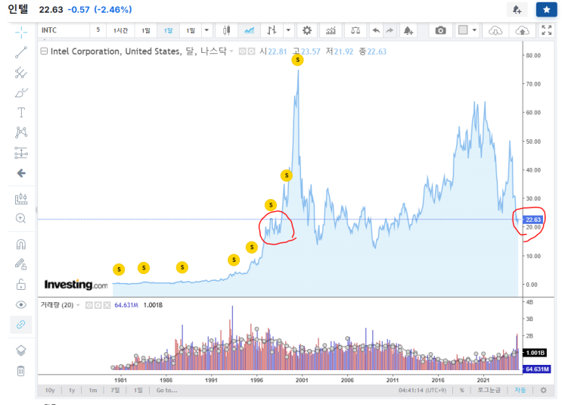562x405 pixels.
Task: Open chart style dropdown arrow
Action: (x=288, y=30)
